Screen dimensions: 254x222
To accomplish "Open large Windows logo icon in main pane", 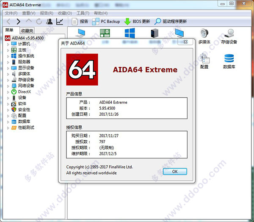I will coord(130,33).
